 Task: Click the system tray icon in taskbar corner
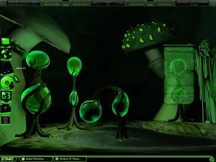pyautogui.click(x=211, y=159)
